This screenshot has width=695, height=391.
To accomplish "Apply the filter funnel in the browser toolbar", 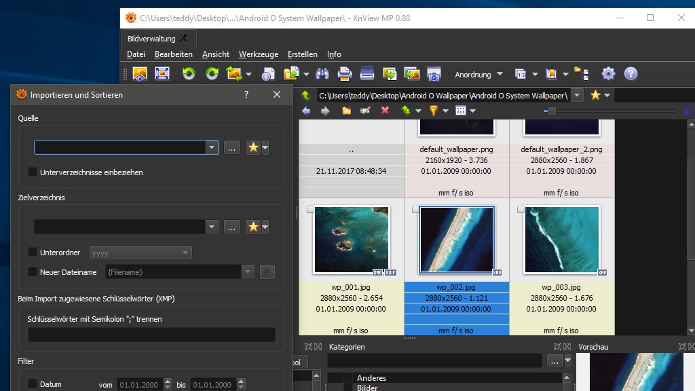I will click(433, 110).
